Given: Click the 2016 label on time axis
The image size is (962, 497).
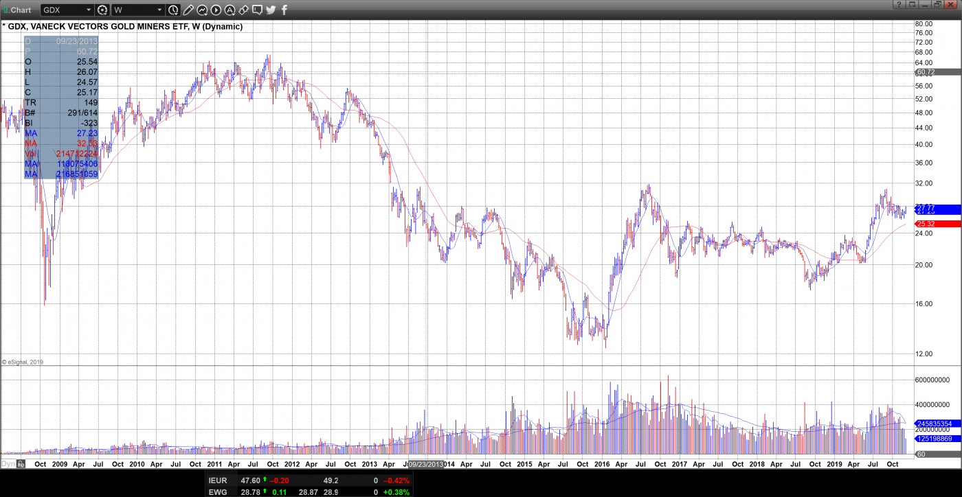Looking at the screenshot, I should tap(601, 464).
